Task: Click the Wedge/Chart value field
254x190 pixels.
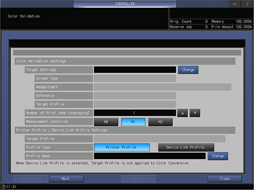Action: pos(163,87)
